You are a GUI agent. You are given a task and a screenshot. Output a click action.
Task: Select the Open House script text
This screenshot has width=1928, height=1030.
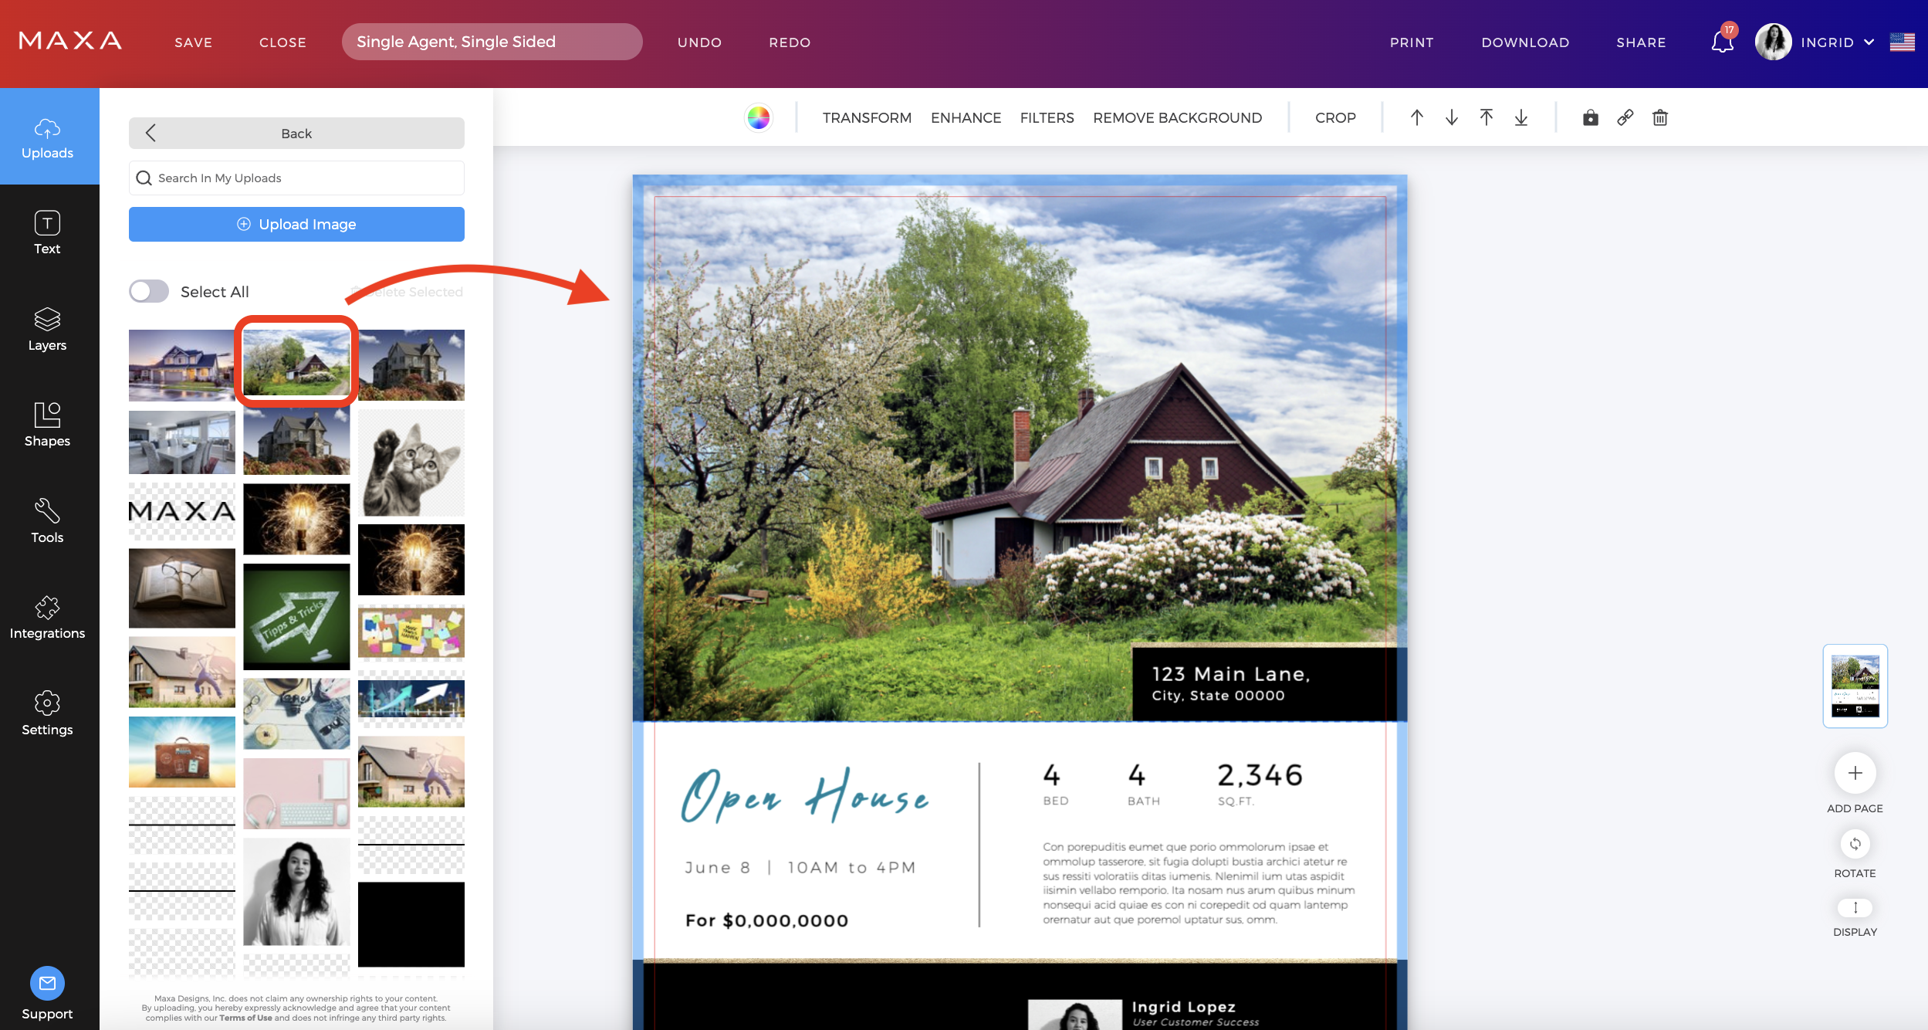coord(805,795)
